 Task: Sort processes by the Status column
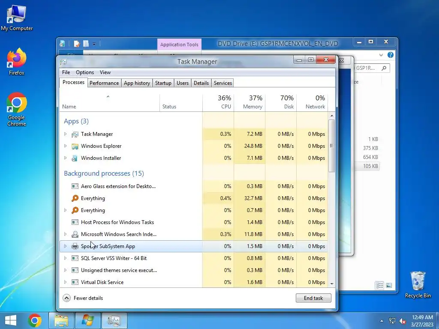181,102
